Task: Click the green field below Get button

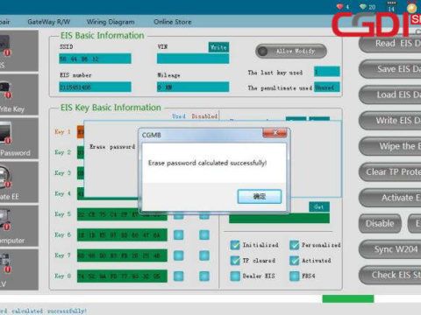Action: pos(279,218)
